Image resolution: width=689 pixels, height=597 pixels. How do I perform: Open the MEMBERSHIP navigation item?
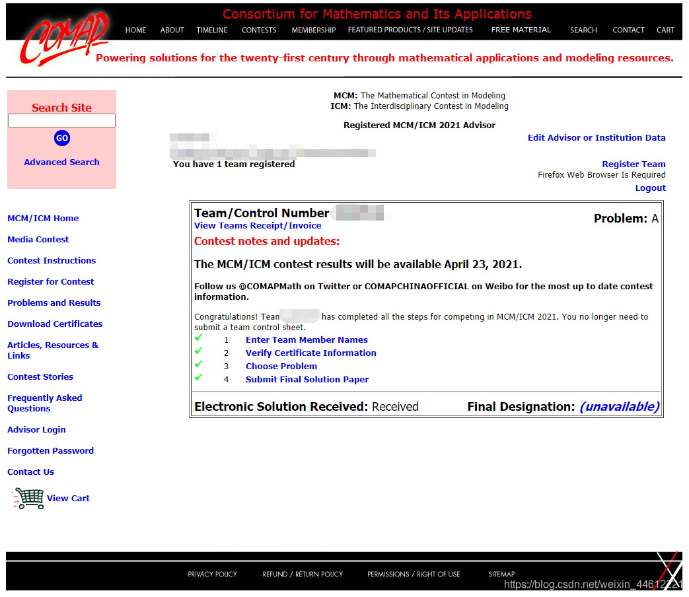313,30
